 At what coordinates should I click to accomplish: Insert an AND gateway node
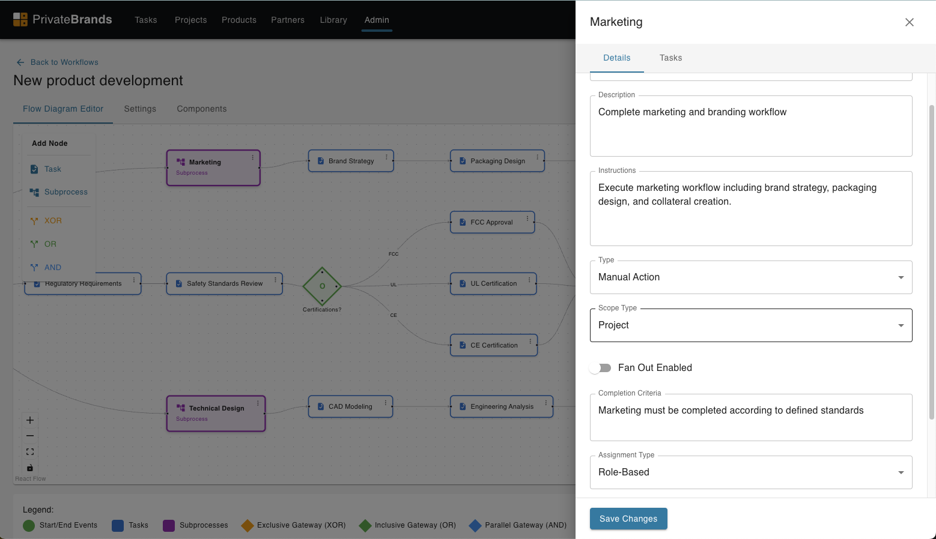[x=52, y=267]
